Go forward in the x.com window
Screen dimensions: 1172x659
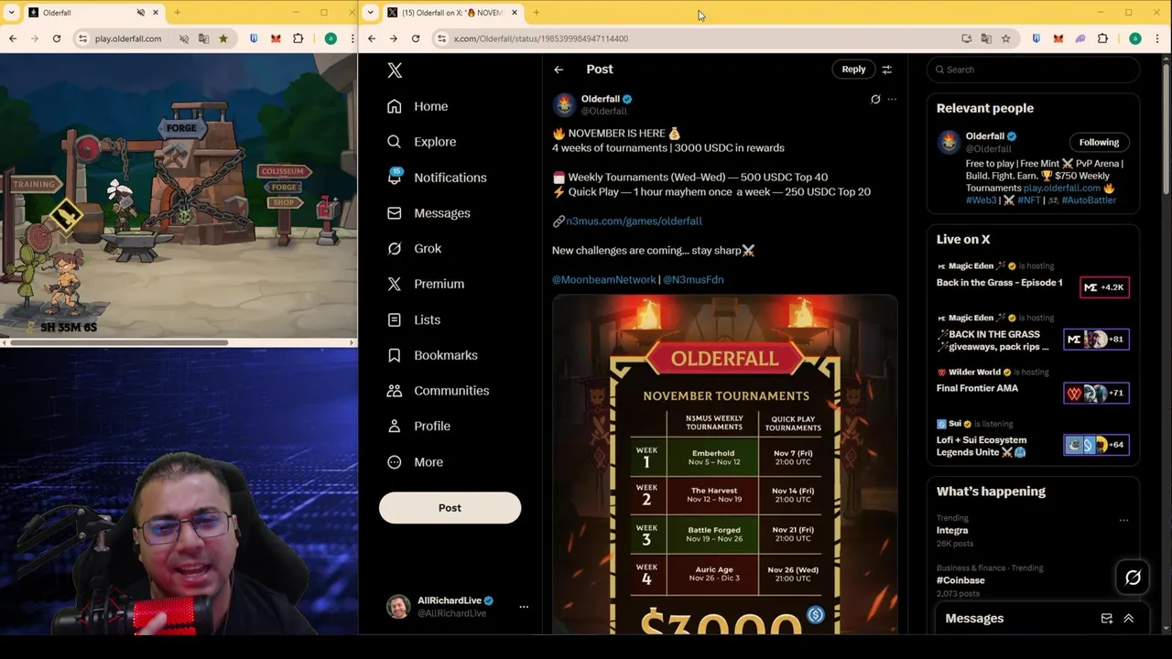coord(394,38)
